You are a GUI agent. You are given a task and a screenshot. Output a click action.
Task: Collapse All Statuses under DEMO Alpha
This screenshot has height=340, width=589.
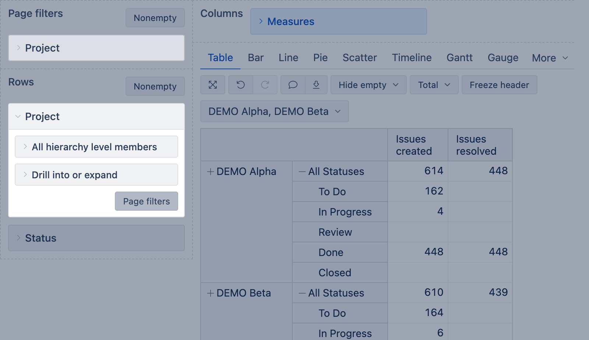(302, 172)
